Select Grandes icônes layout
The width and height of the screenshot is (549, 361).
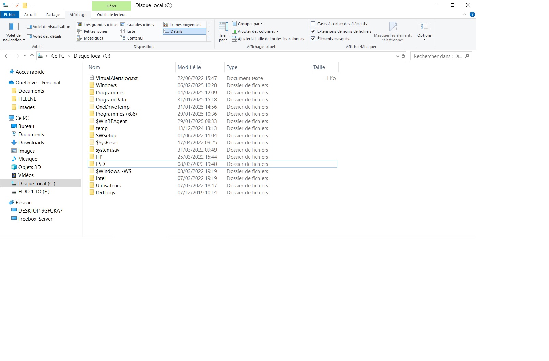tap(137, 25)
